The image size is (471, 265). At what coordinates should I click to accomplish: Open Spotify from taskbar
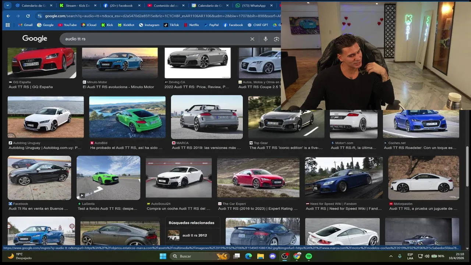coord(309,256)
